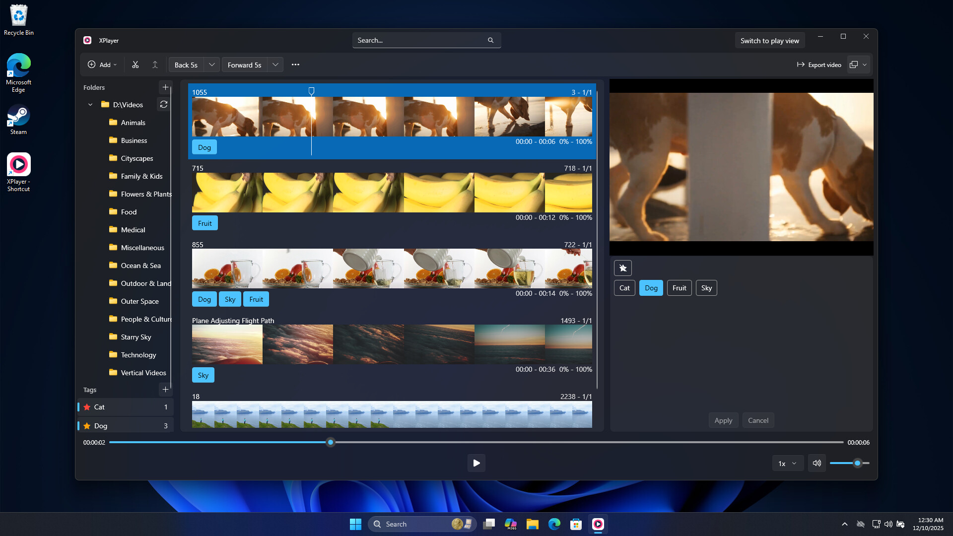This screenshot has width=953, height=536.
Task: Disable the Dog tag for this clip
Action: (651, 288)
